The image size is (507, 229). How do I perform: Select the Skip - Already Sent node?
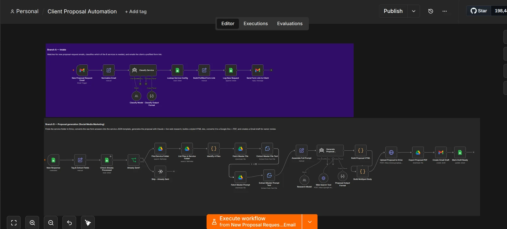pyautogui.click(x=160, y=172)
